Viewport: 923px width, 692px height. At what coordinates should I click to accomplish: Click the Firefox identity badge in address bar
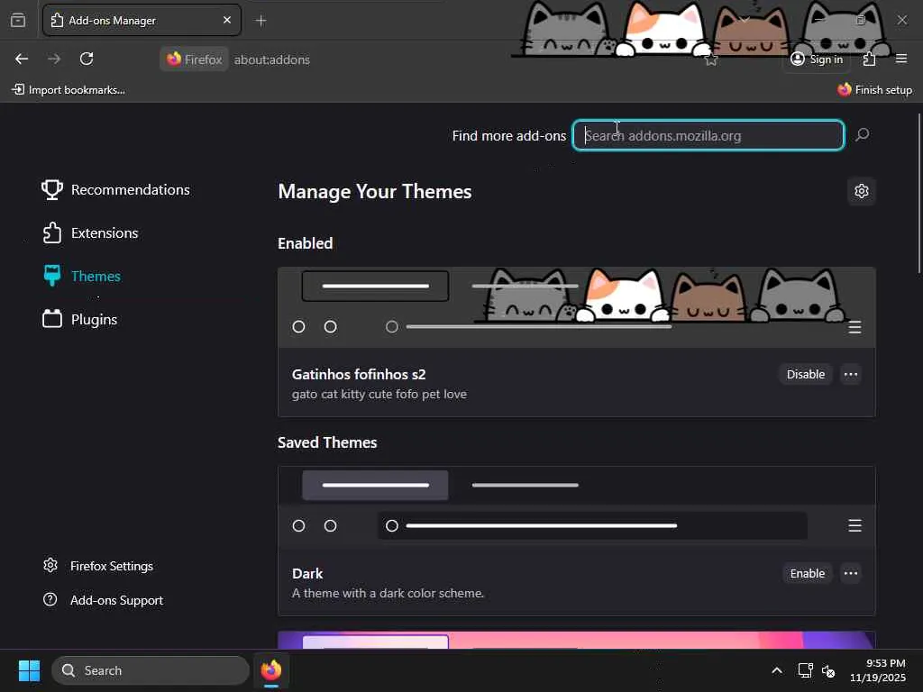195,59
